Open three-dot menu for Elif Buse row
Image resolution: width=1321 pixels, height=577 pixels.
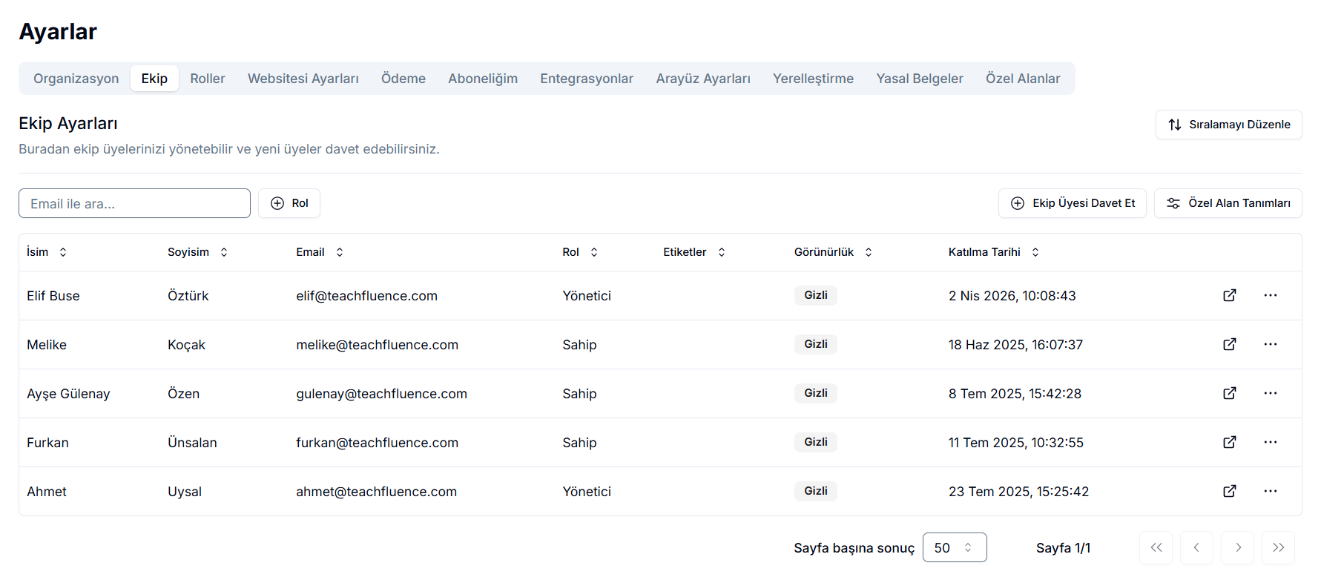coord(1270,295)
